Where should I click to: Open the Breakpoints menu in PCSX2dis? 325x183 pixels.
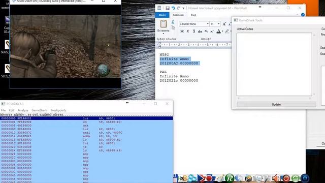58,110
